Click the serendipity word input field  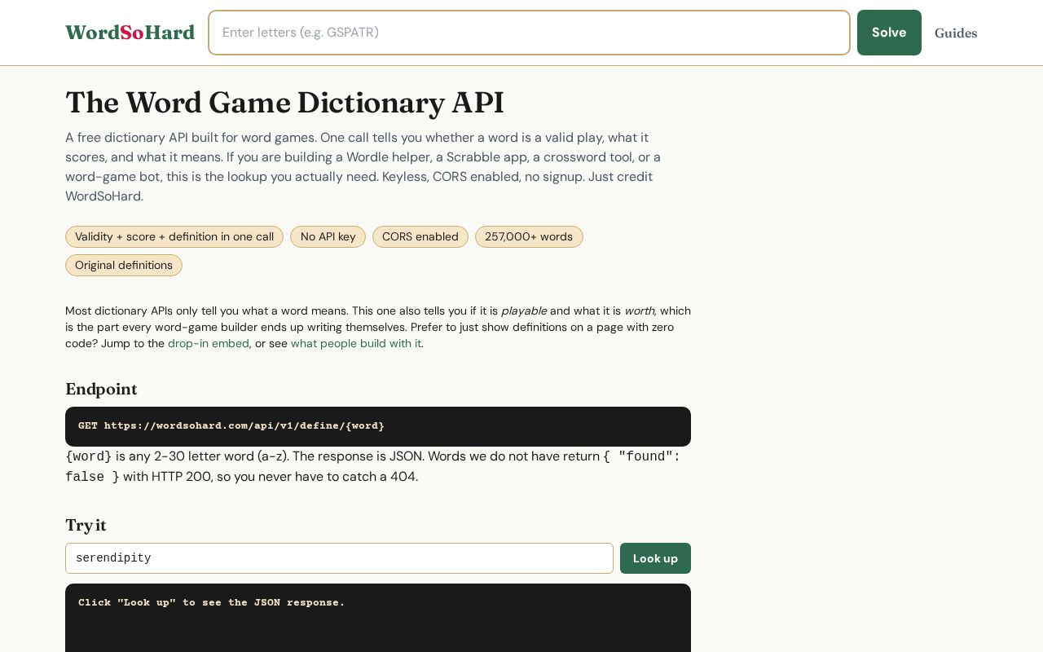pyautogui.click(x=339, y=558)
